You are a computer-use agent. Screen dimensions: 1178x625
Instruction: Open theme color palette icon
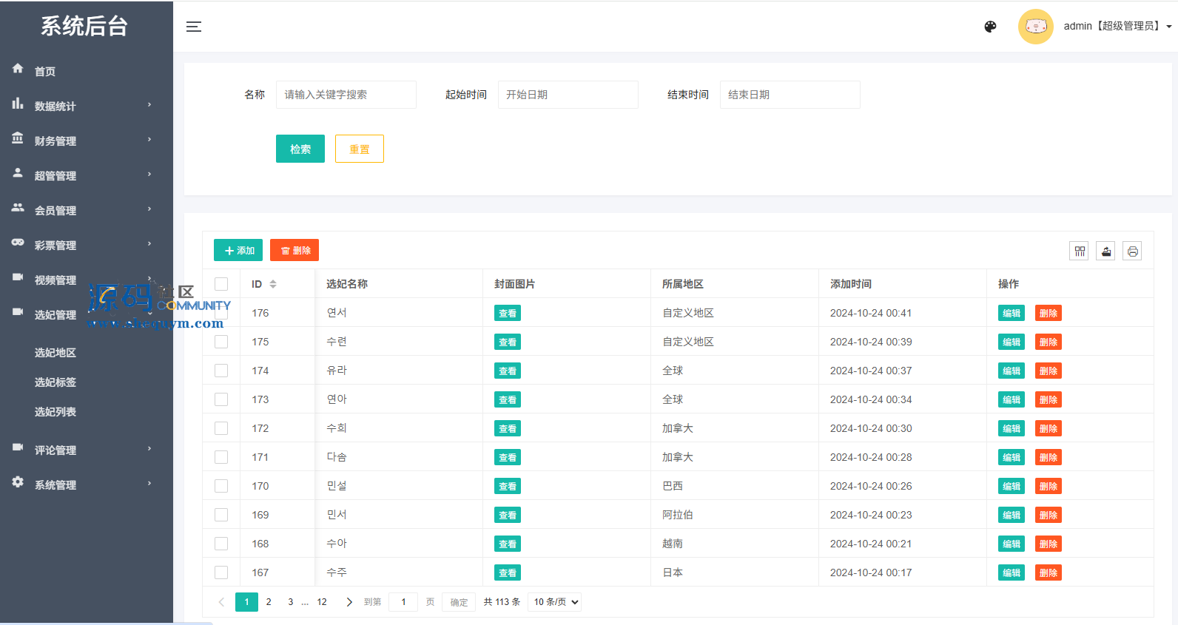point(990,27)
